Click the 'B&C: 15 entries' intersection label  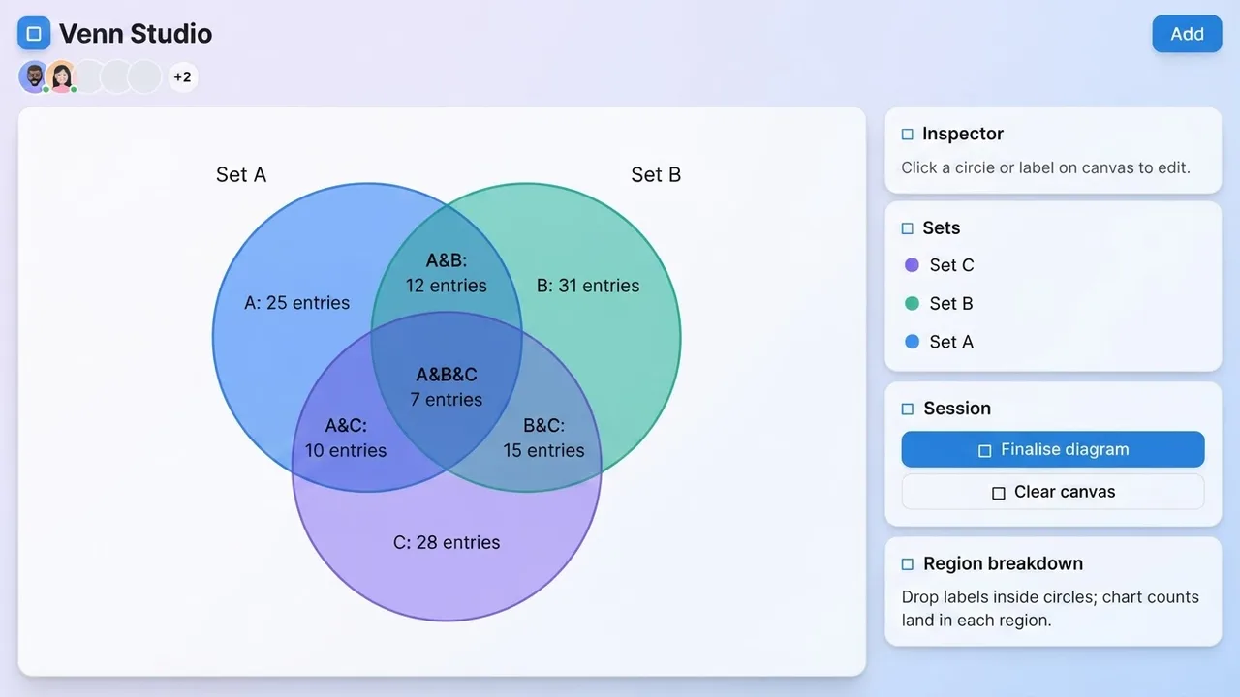click(543, 438)
